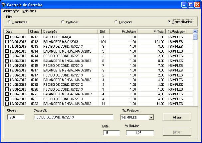Select the Contabilizados filter option
Viewport: 202px width, 143px height.
[169, 22]
